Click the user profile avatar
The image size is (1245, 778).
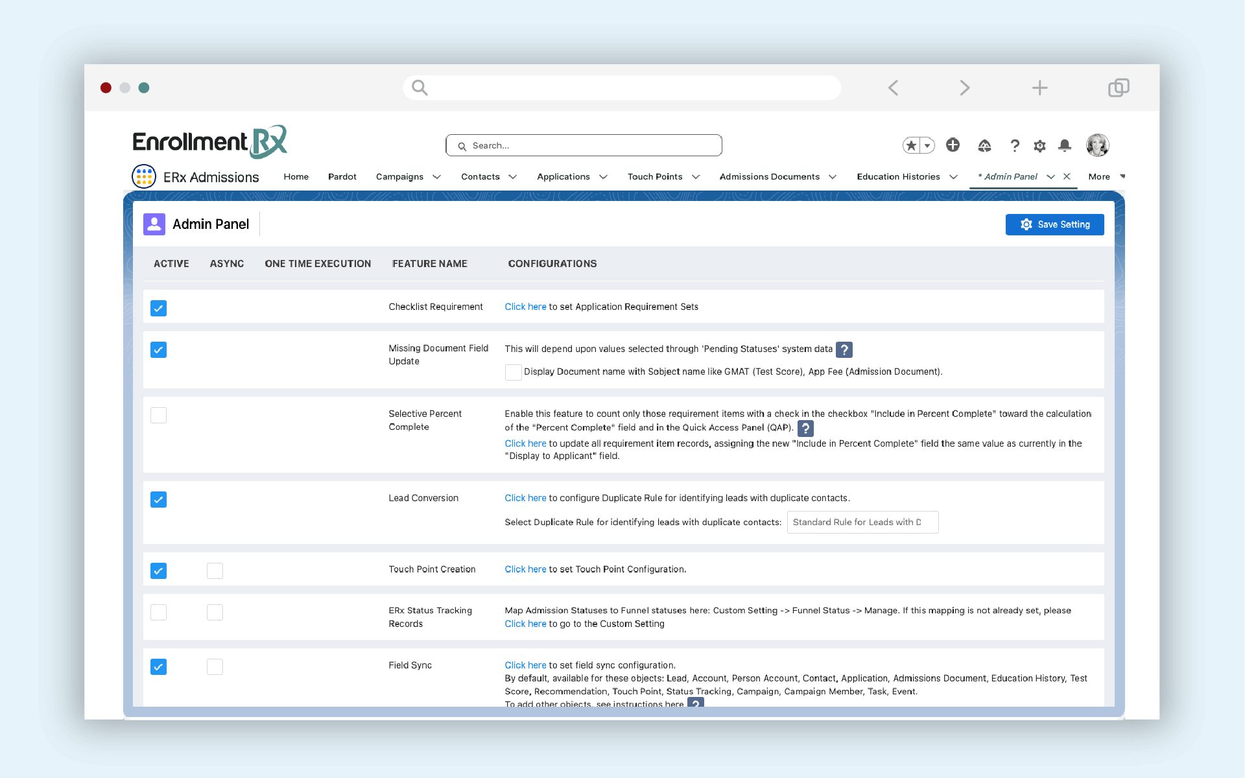click(1097, 145)
